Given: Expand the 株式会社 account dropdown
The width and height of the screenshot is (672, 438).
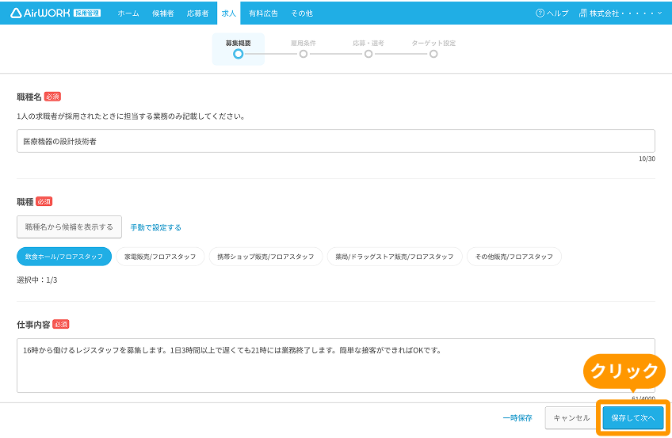Looking at the screenshot, I should pos(620,13).
